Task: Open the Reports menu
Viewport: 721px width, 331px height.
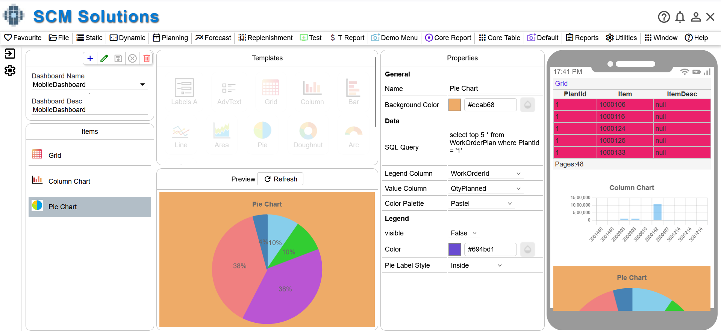Action: (x=582, y=38)
